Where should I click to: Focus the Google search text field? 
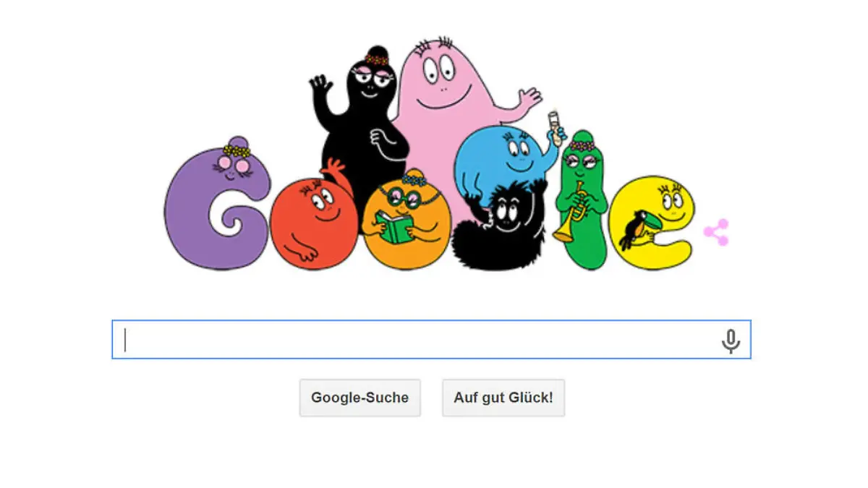[431, 339]
